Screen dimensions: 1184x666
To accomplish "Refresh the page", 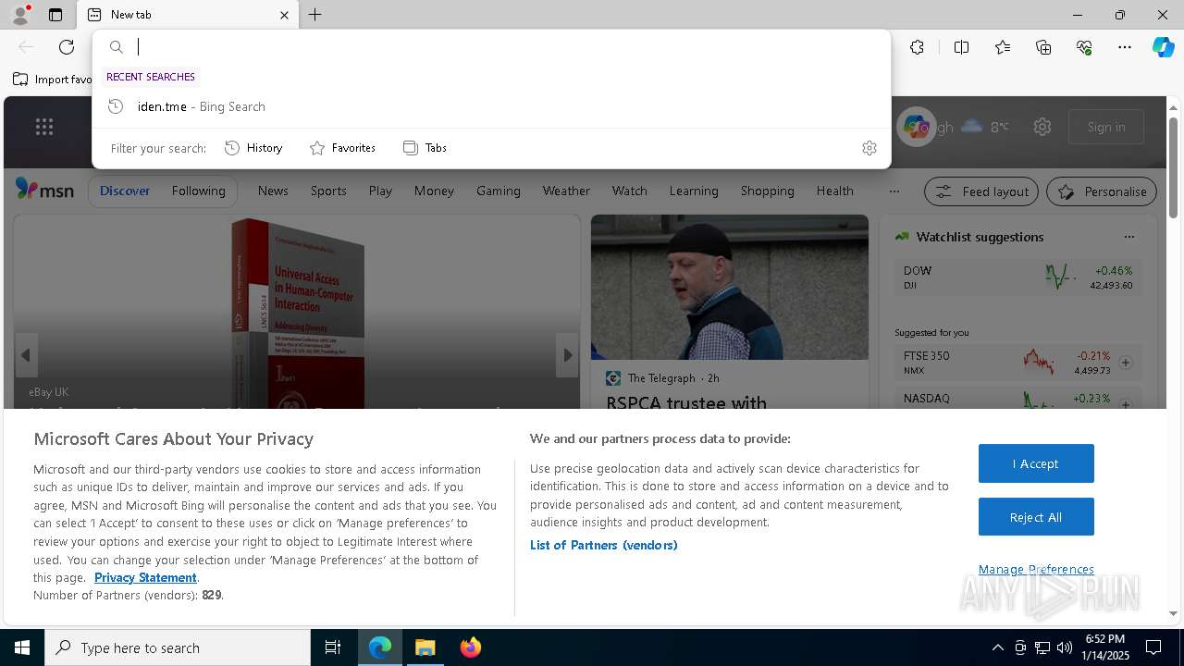I will [67, 47].
